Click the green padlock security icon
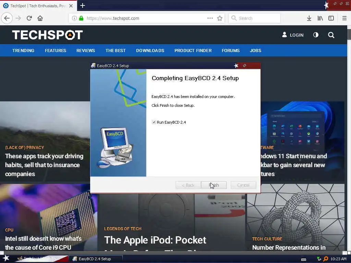The width and height of the screenshot is (351, 263). point(81,18)
